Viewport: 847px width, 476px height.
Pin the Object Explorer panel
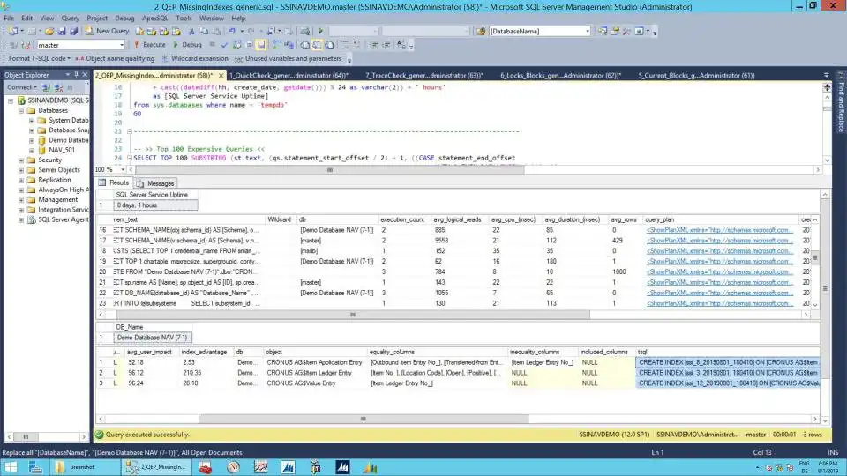point(76,74)
